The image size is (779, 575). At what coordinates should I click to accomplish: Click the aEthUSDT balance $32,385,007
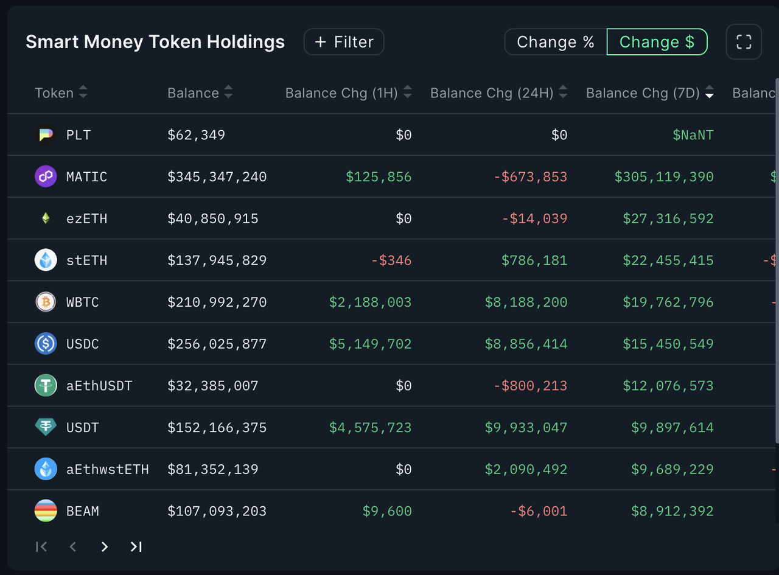point(213,386)
